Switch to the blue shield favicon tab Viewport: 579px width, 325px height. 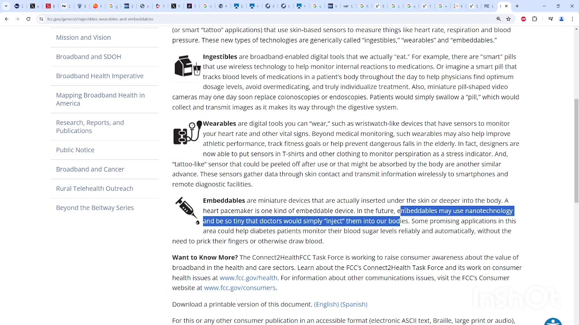click(x=80, y=6)
